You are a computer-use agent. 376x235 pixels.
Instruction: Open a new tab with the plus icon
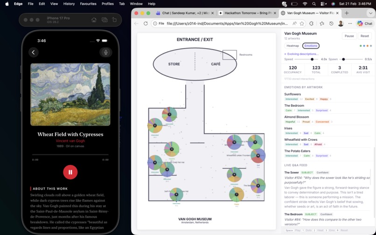tap(347, 13)
